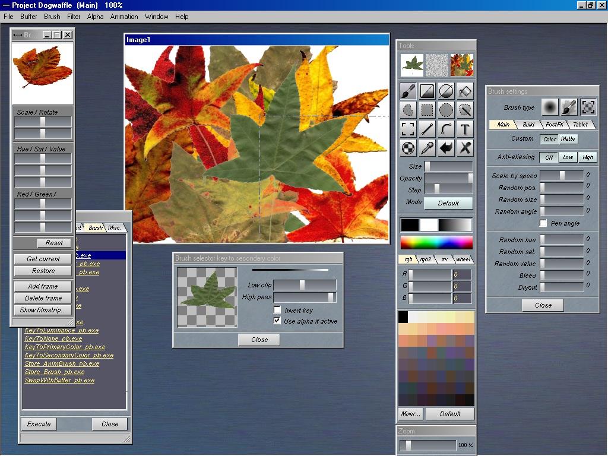Screen dimensions: 608x456
Task: Select the linear gradient tool
Action: (x=427, y=91)
